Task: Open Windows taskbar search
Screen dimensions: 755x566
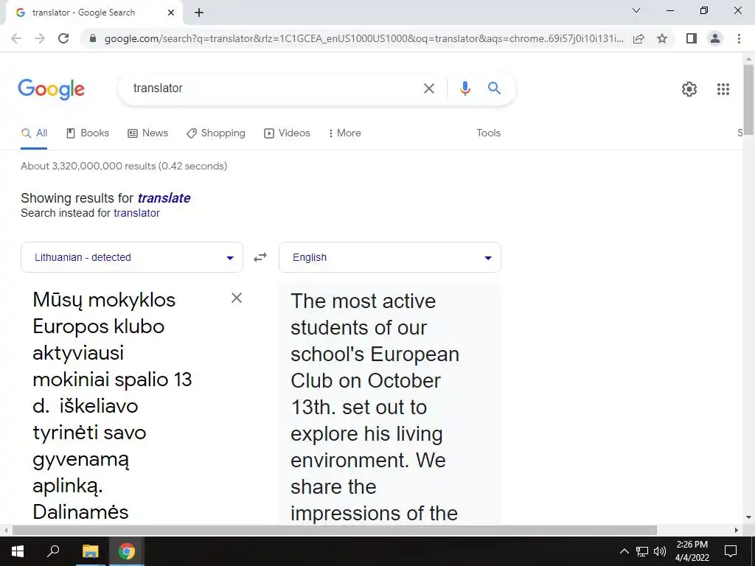Action: [x=53, y=551]
